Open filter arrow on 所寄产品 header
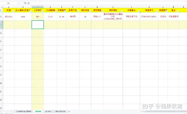Viewport: 187px width, 114px height. point(78,11)
